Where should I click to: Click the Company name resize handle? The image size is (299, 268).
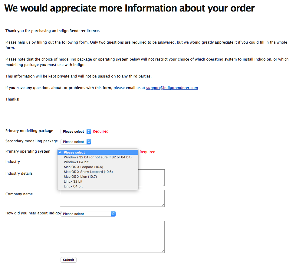coord(163,205)
